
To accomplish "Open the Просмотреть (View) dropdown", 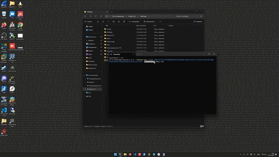I will point(150,21).
